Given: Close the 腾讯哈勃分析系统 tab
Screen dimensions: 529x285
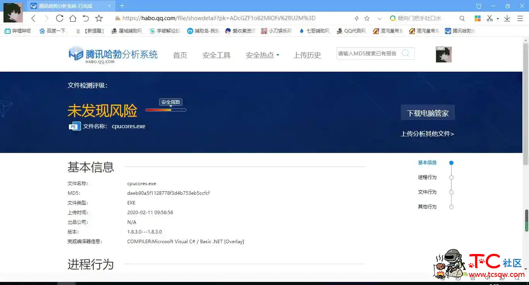Looking at the screenshot, I should (110, 6).
